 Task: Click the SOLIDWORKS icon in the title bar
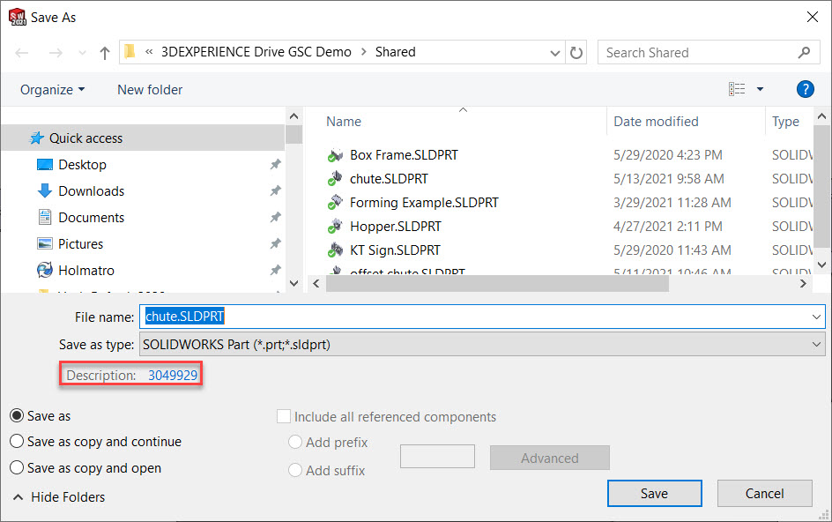[17, 17]
